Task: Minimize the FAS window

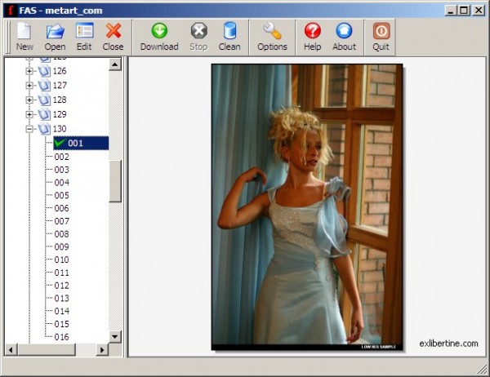Action: tap(450, 11)
